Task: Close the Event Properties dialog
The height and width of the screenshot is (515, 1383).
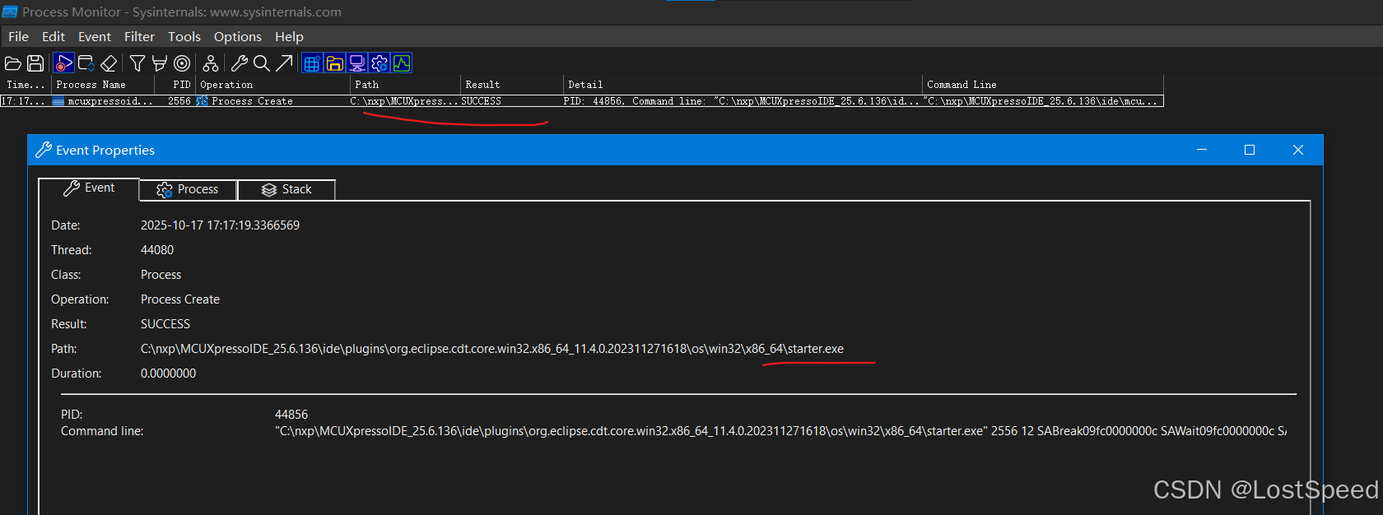Action: (1298, 150)
